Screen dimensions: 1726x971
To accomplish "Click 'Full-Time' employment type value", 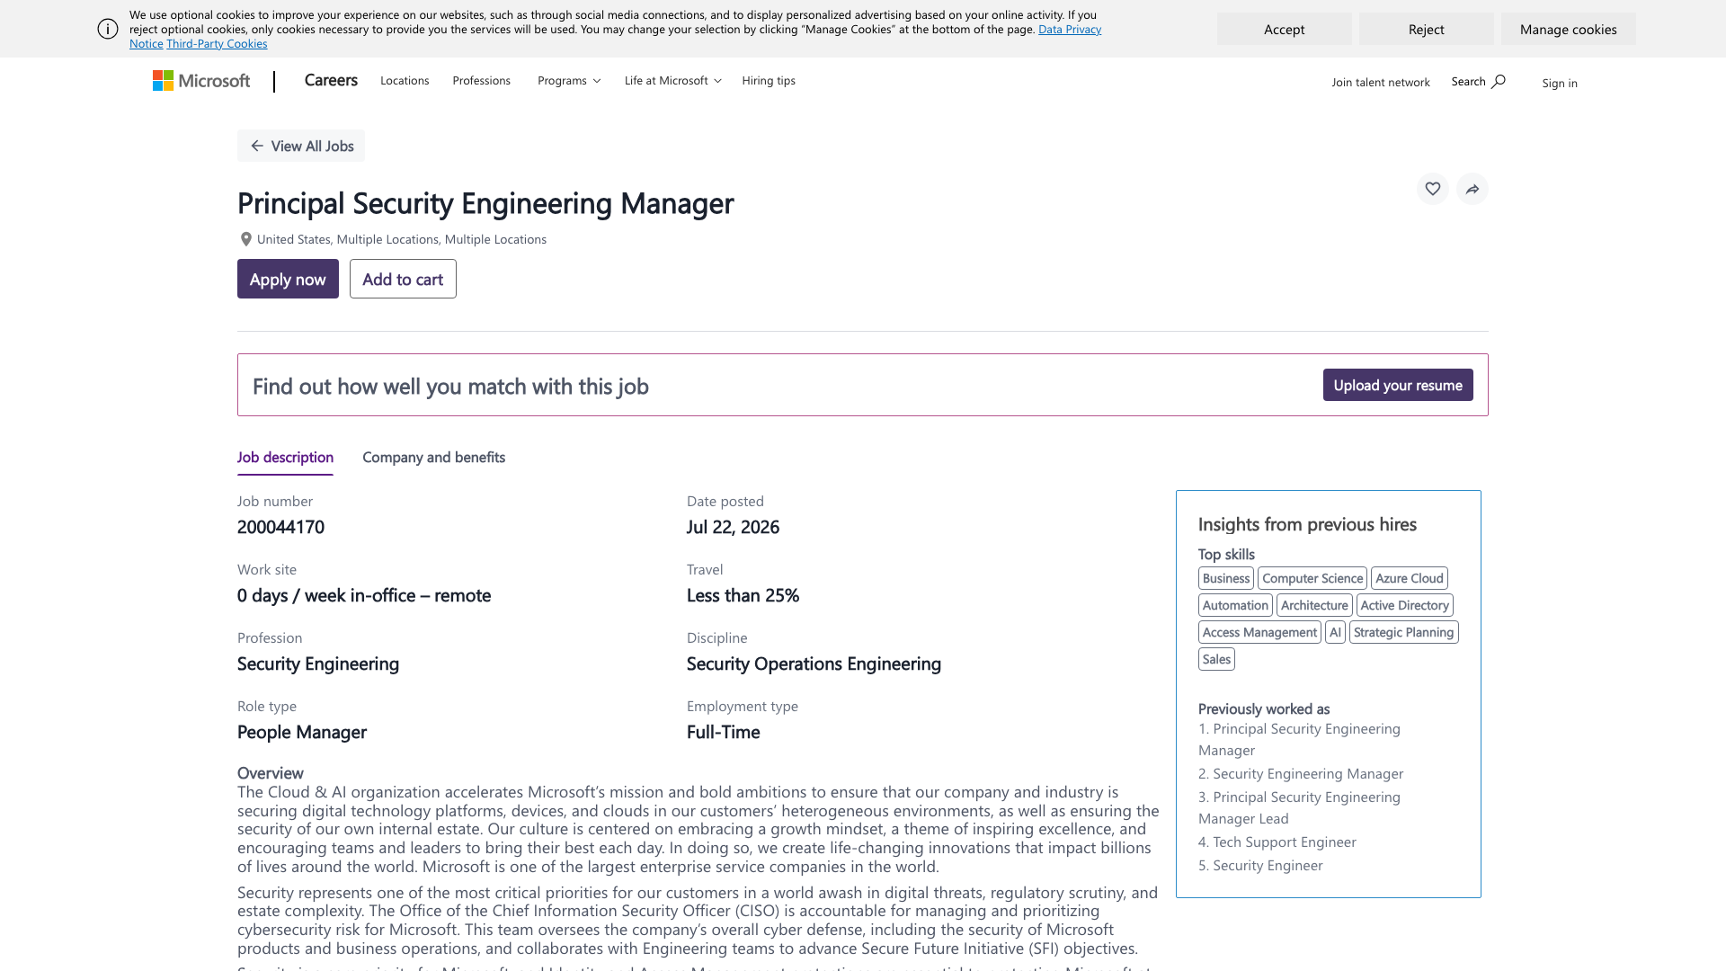I will click(x=723, y=732).
